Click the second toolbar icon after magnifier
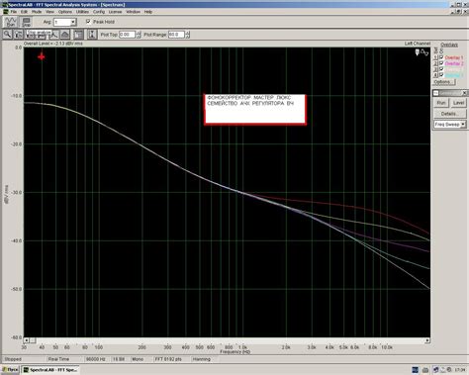This screenshot has width=469, height=375. 30,35
